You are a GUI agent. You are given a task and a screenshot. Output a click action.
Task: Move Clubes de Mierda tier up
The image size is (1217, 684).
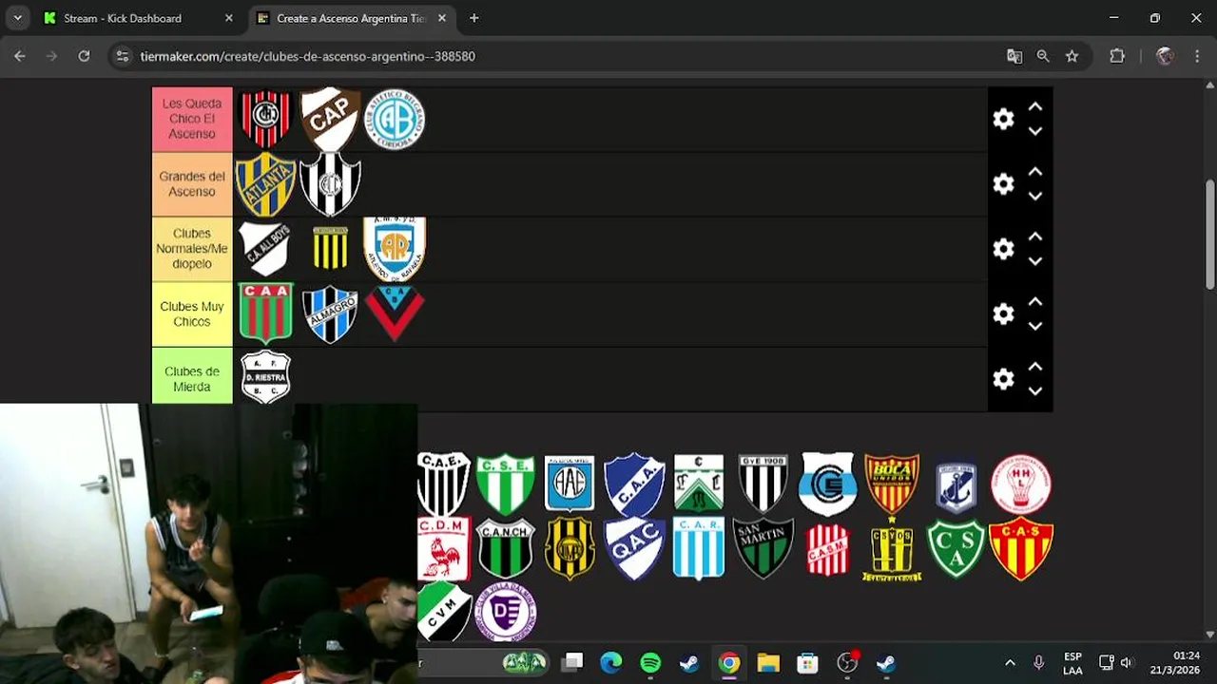pyautogui.click(x=1035, y=367)
